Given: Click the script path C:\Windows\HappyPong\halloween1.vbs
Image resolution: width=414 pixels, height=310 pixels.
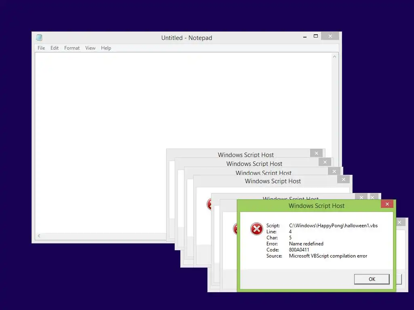Looking at the screenshot, I should click(333, 226).
